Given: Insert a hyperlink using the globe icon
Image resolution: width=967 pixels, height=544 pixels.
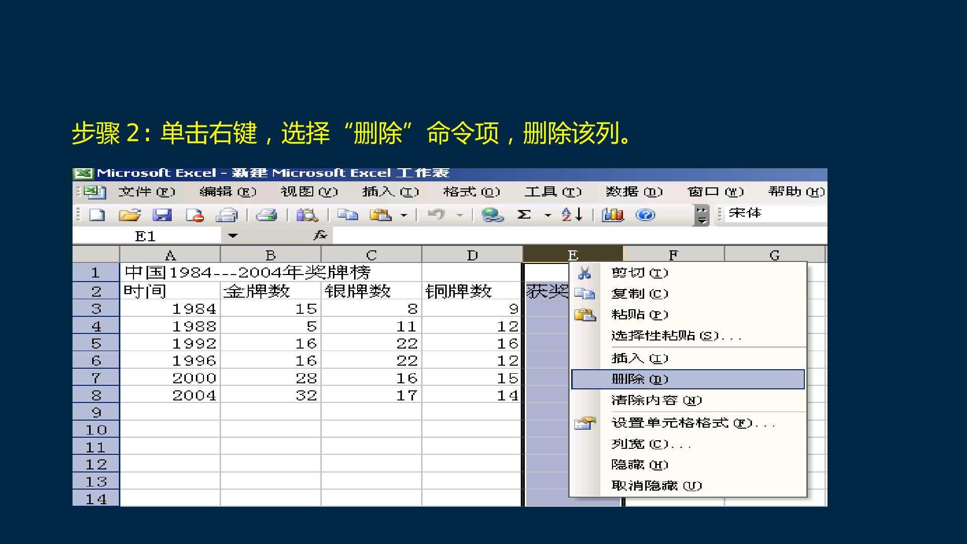Looking at the screenshot, I should [x=493, y=215].
